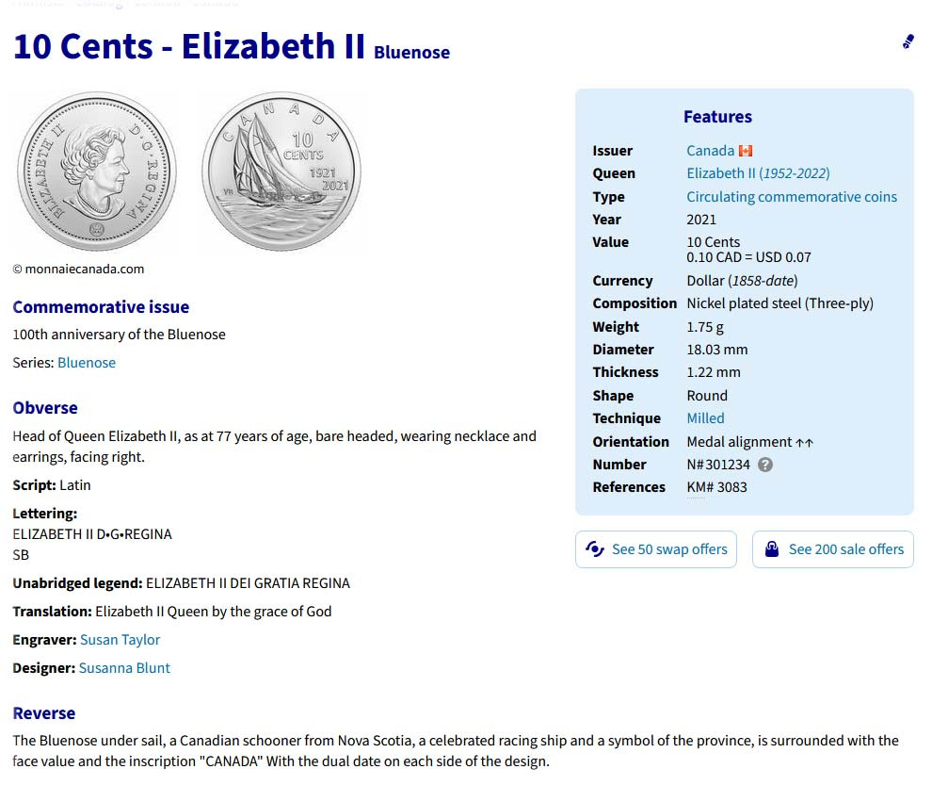Click the Milled technique link
Image resolution: width=932 pixels, height=785 pixels.
[x=705, y=418]
